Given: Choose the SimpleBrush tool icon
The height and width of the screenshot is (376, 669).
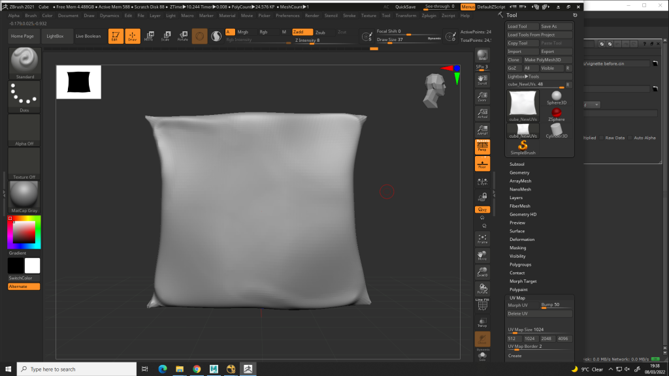Looking at the screenshot, I should coord(523,147).
